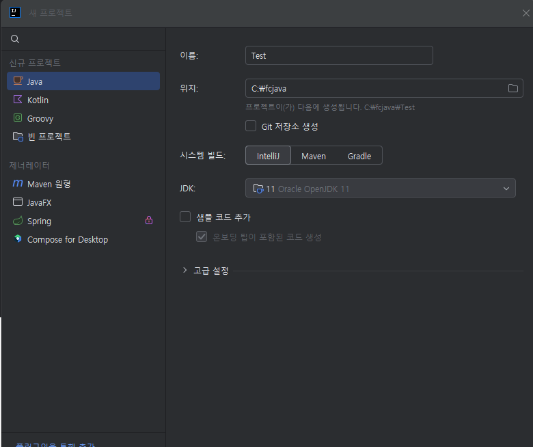The height and width of the screenshot is (447, 533).
Task: Click the IntelliJ IDEA logo icon
Action: pyautogui.click(x=15, y=12)
